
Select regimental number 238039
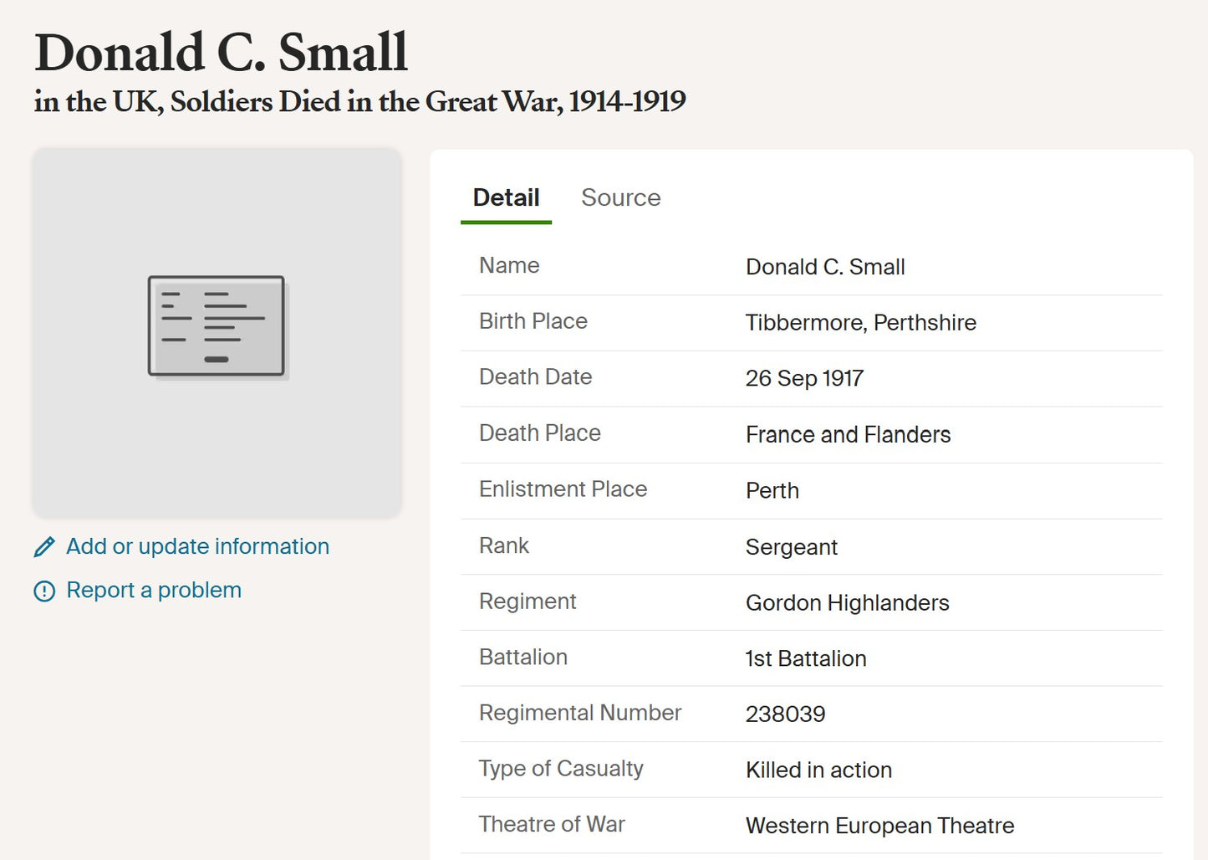[785, 714]
